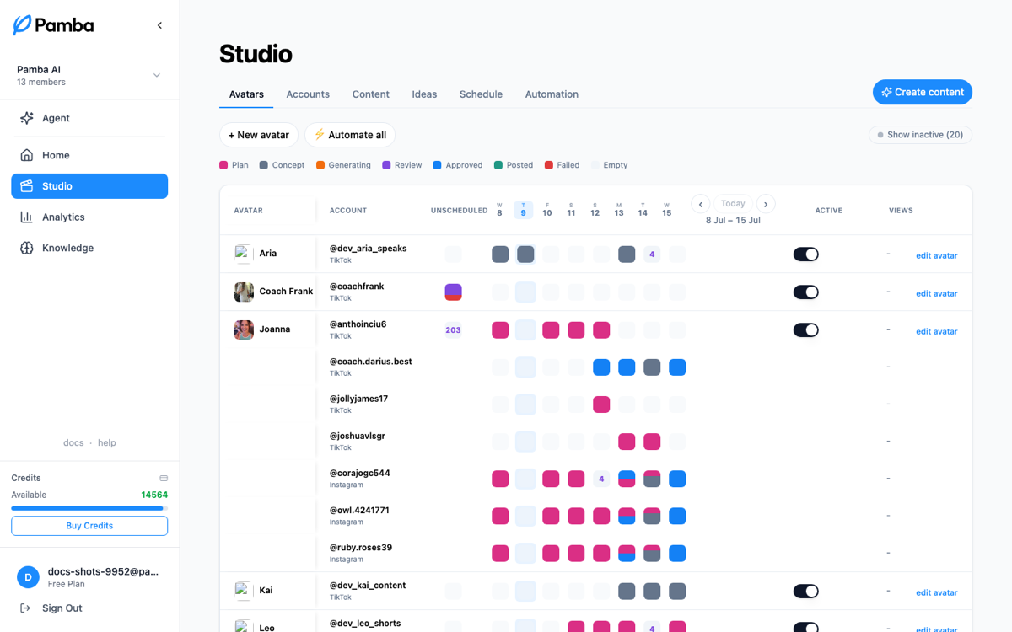Click the Create content button
1012x632 pixels.
[923, 93]
